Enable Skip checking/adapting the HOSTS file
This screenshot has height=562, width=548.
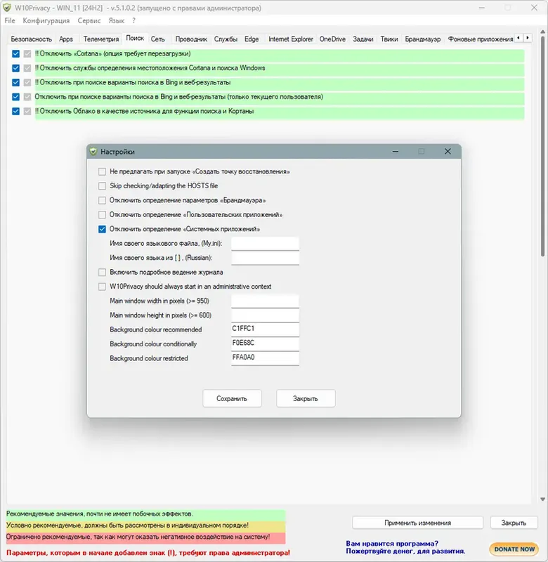pos(102,186)
